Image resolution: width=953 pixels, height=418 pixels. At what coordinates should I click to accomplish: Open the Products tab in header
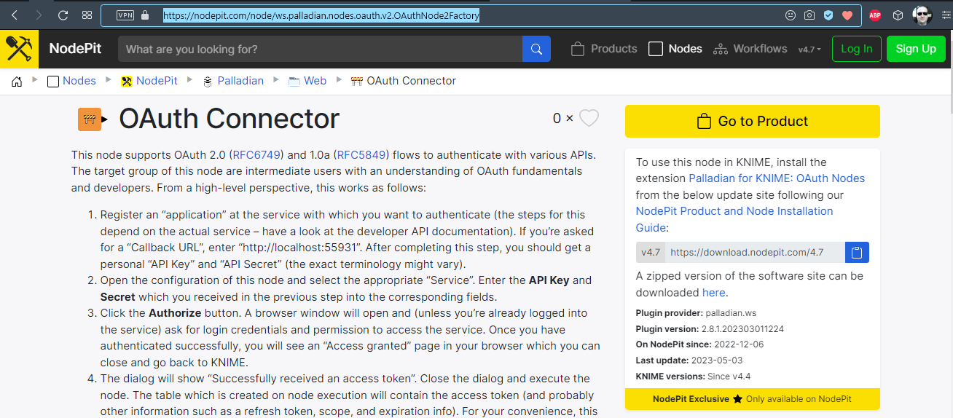tap(604, 49)
